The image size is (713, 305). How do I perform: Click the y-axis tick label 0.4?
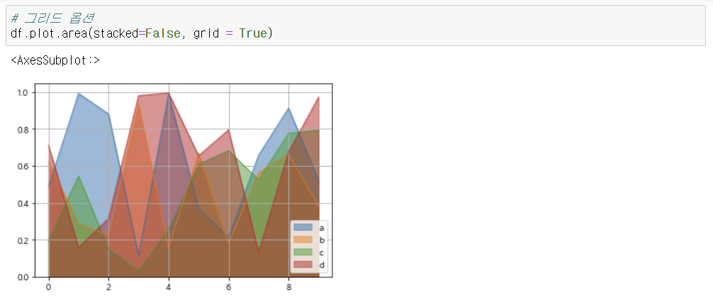click(x=23, y=203)
